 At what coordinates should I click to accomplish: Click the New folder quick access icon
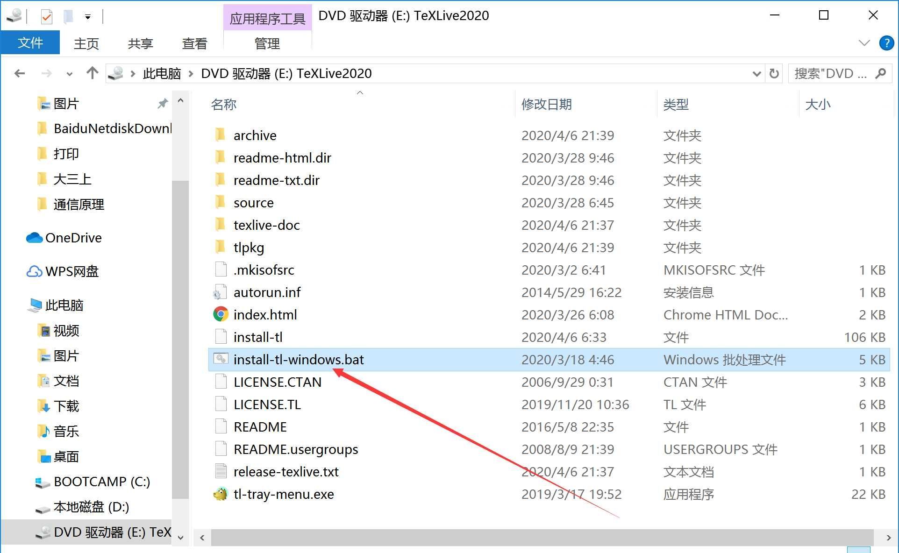(68, 17)
